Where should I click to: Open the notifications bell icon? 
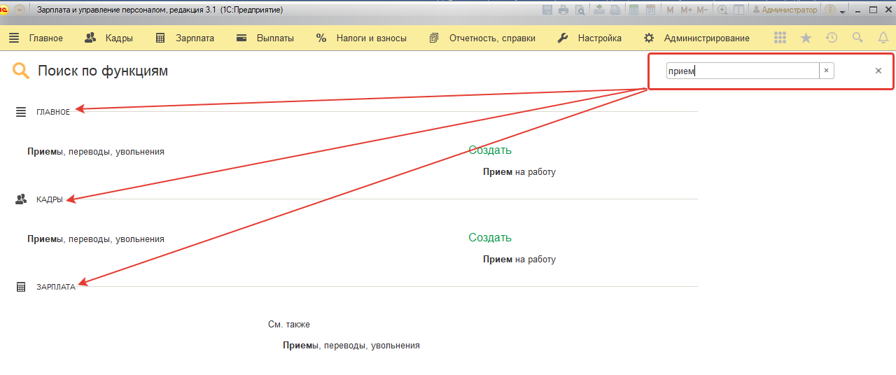(x=883, y=38)
